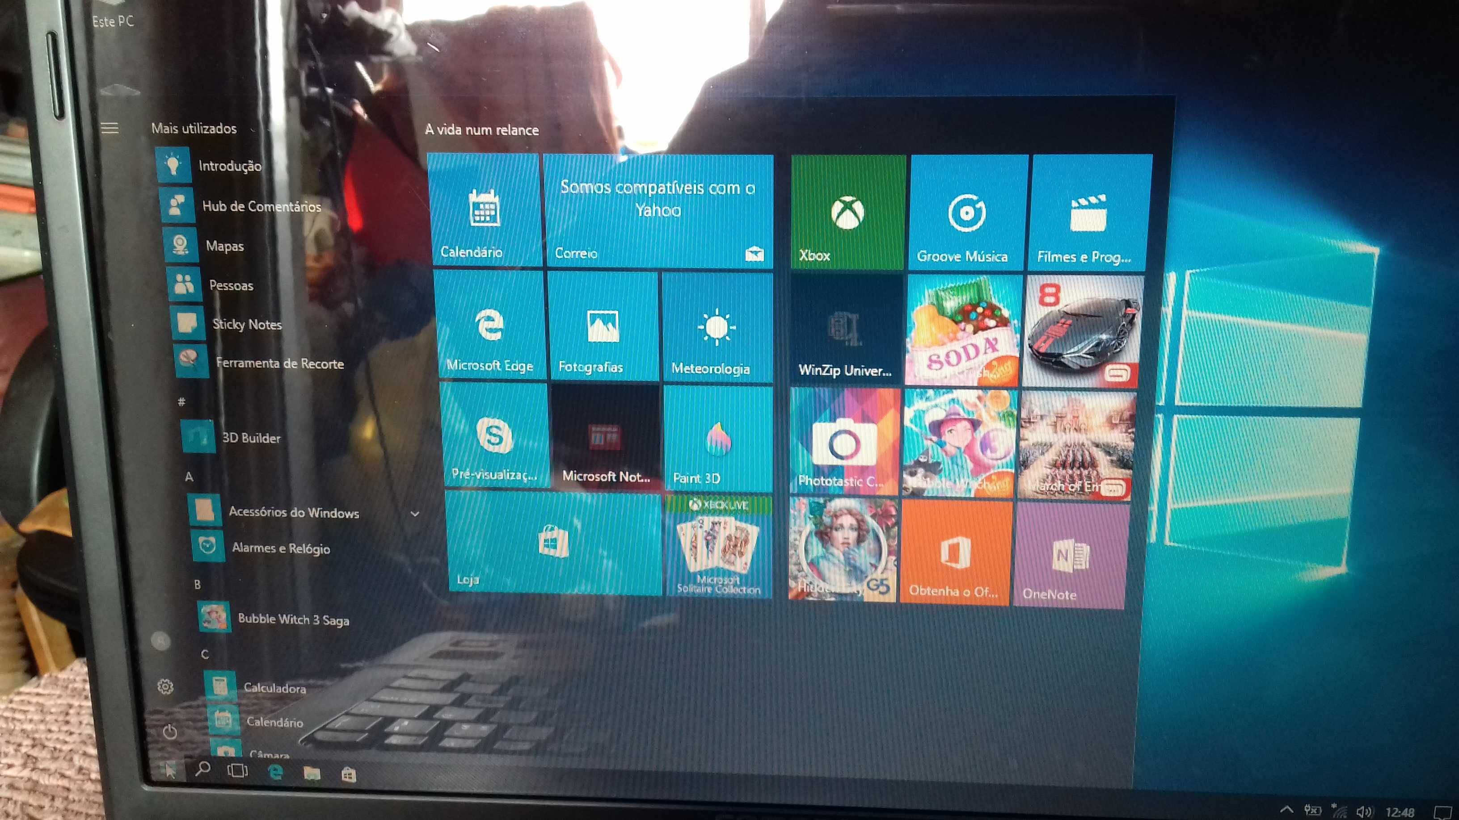Open the network Wi-Fi tray icon
This screenshot has height=820, width=1459.
1339,811
